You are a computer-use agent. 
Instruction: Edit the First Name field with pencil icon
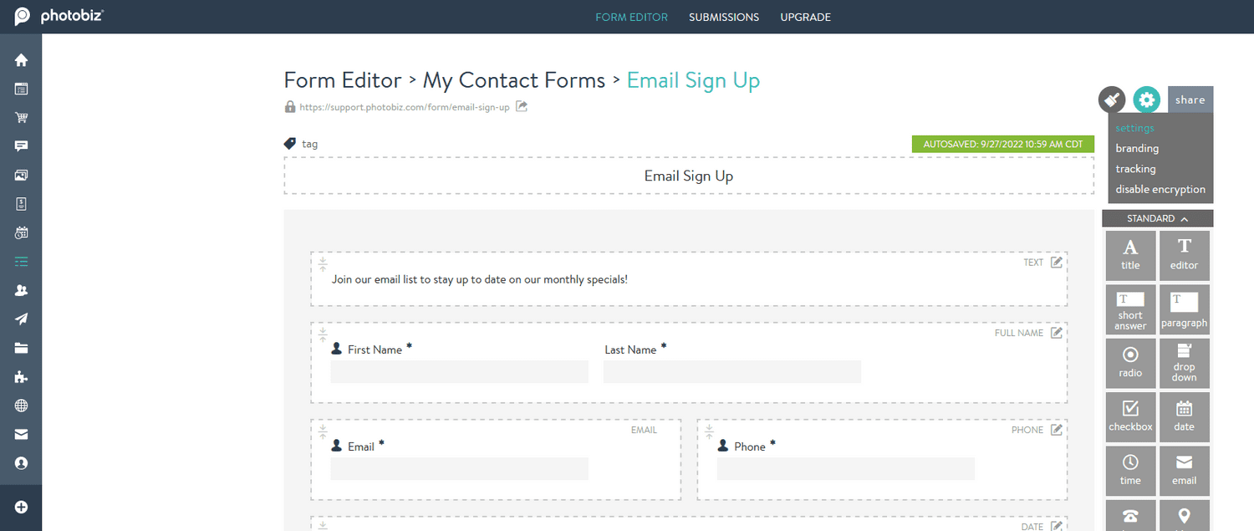point(1055,332)
